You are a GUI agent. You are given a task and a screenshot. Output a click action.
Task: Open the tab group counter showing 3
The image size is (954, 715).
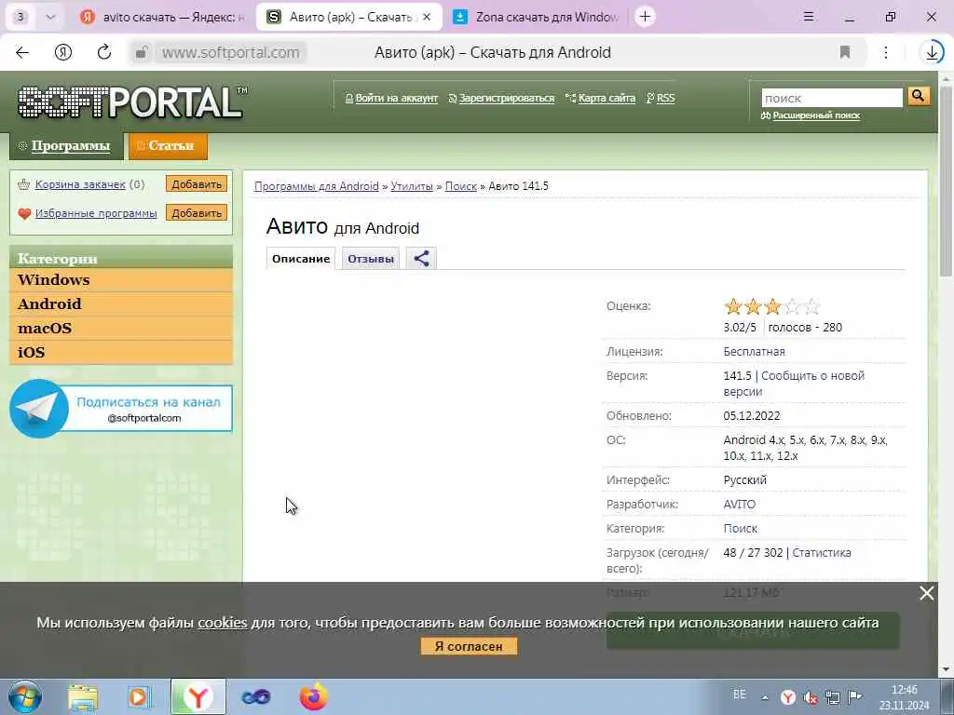(20, 17)
